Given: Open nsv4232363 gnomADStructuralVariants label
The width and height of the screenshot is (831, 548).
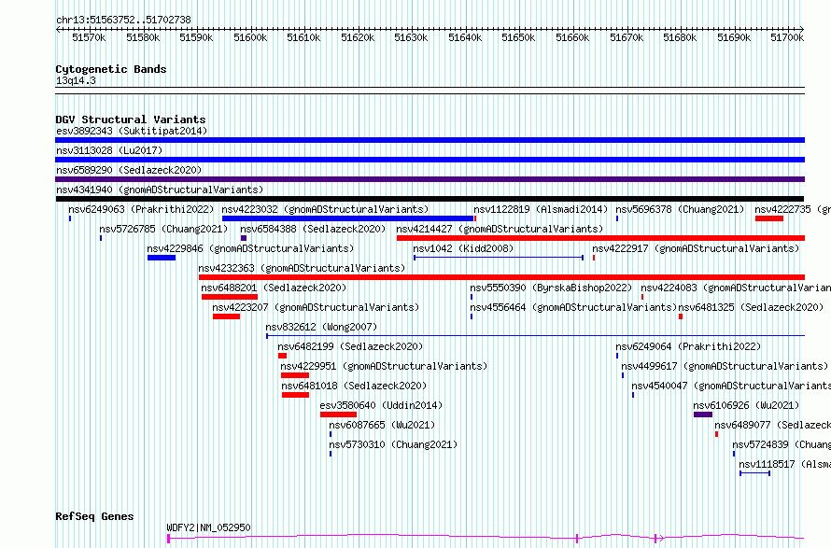Looking at the screenshot, I should click(302, 268).
